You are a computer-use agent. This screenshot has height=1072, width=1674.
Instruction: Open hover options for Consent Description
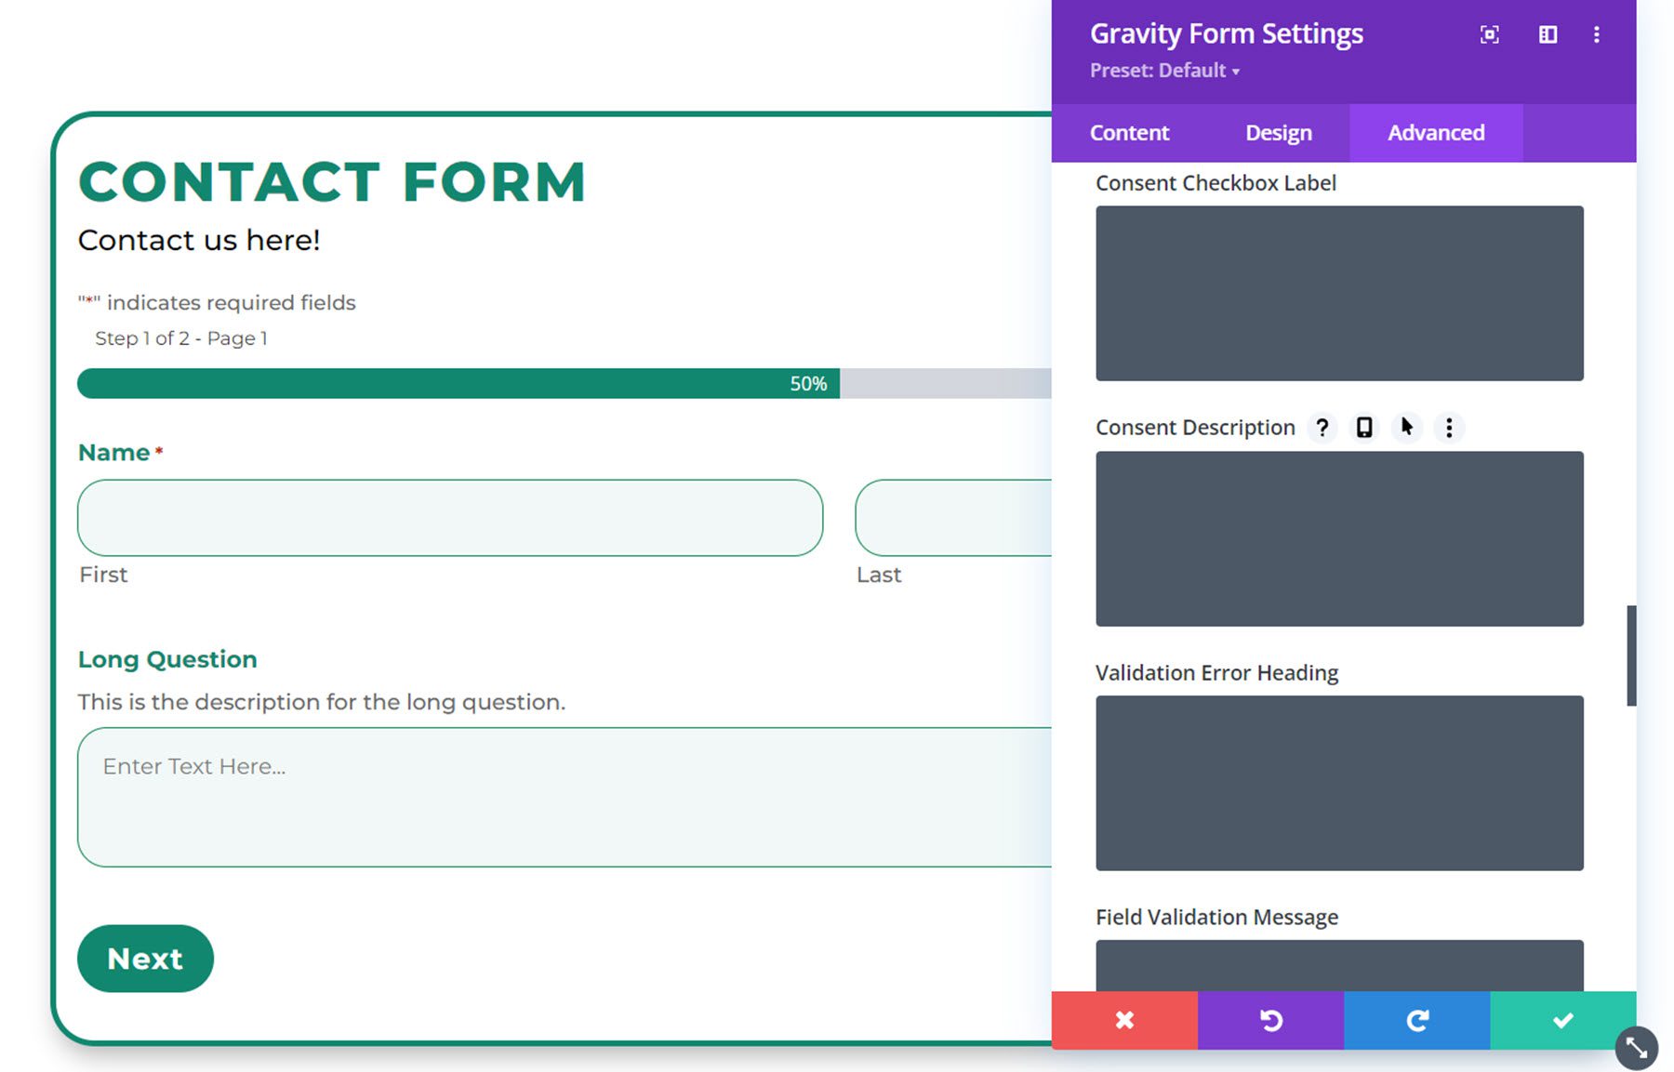pyautogui.click(x=1406, y=428)
